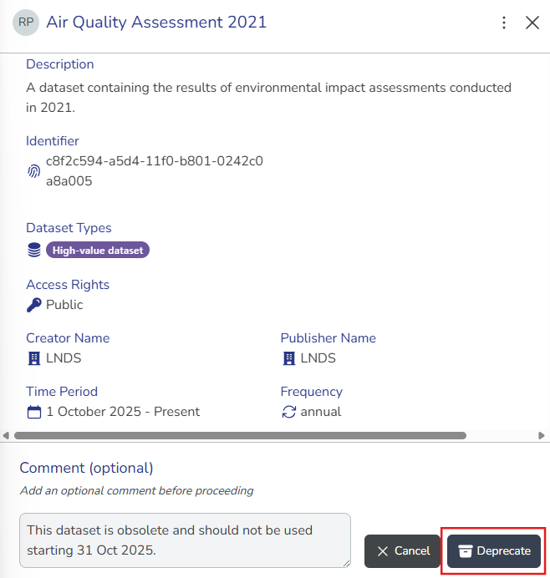Click the Creator Name building icon
The height and width of the screenshot is (578, 550).
click(x=34, y=358)
